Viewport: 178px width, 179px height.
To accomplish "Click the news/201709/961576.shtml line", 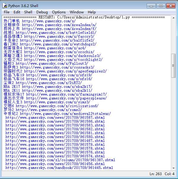I will [x=55, y=152].
